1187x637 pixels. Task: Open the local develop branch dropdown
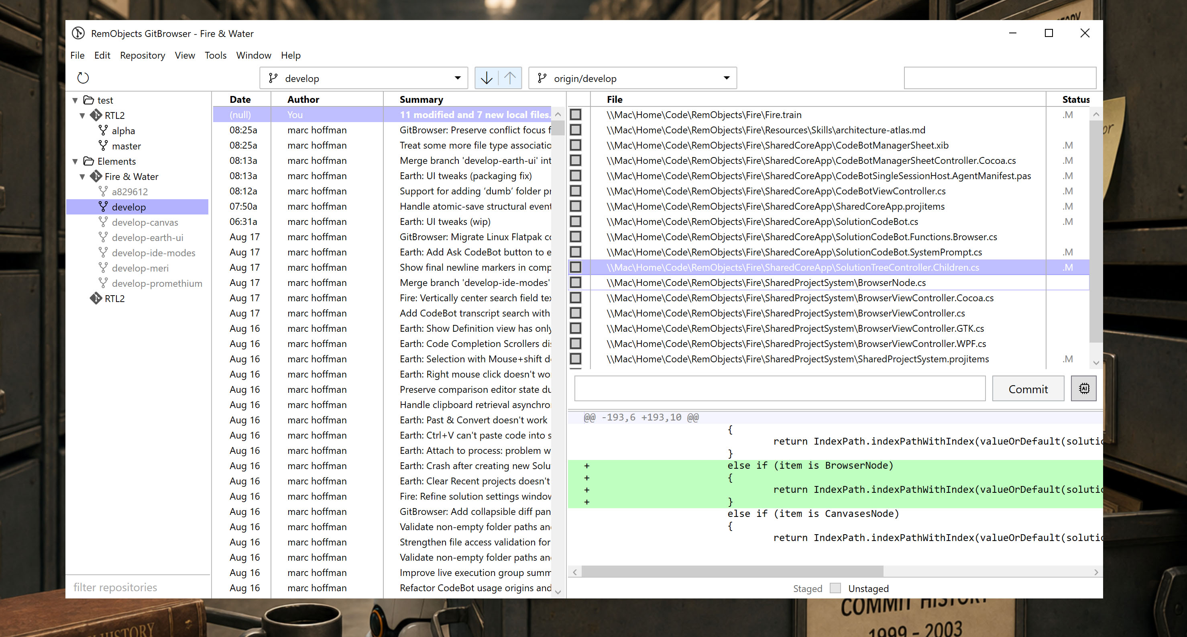[364, 78]
